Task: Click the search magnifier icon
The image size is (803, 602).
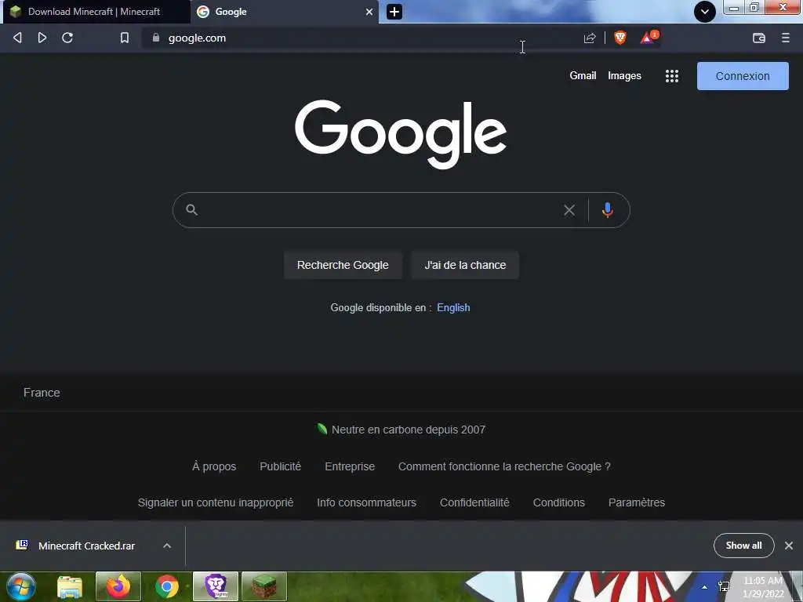Action: (x=191, y=209)
